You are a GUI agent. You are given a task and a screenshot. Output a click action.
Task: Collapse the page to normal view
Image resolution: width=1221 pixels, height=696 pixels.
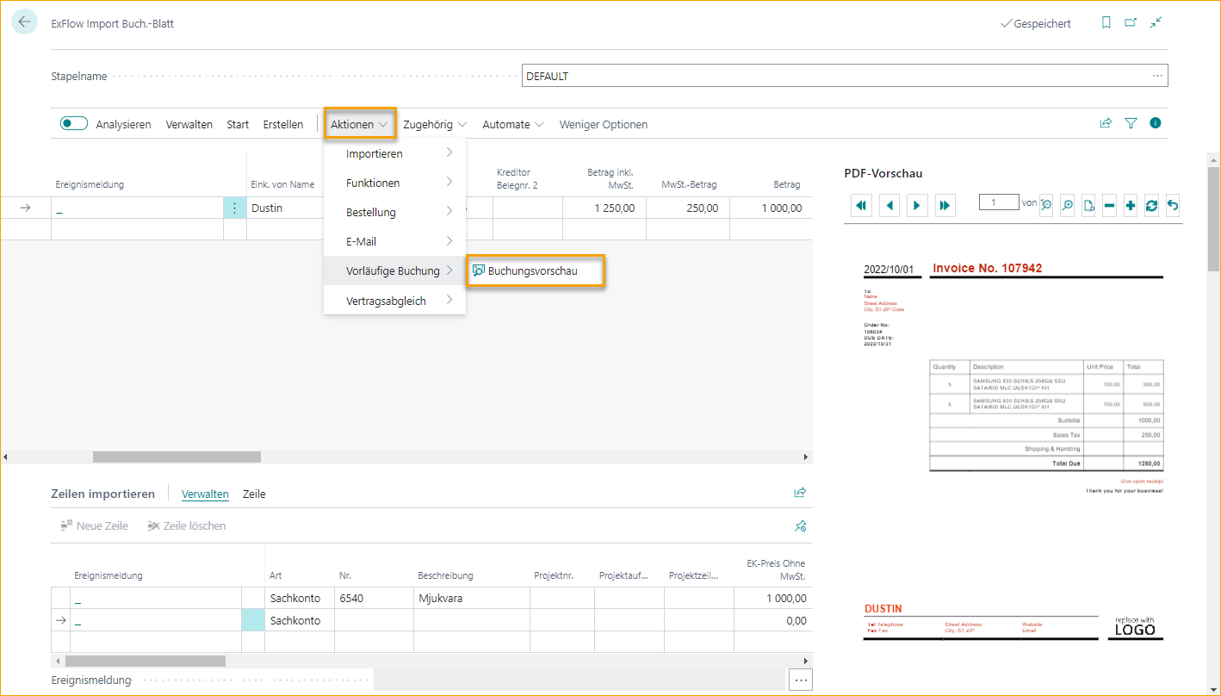1156,23
